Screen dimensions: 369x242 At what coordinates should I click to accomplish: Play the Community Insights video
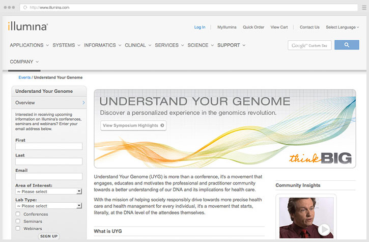click(x=324, y=230)
